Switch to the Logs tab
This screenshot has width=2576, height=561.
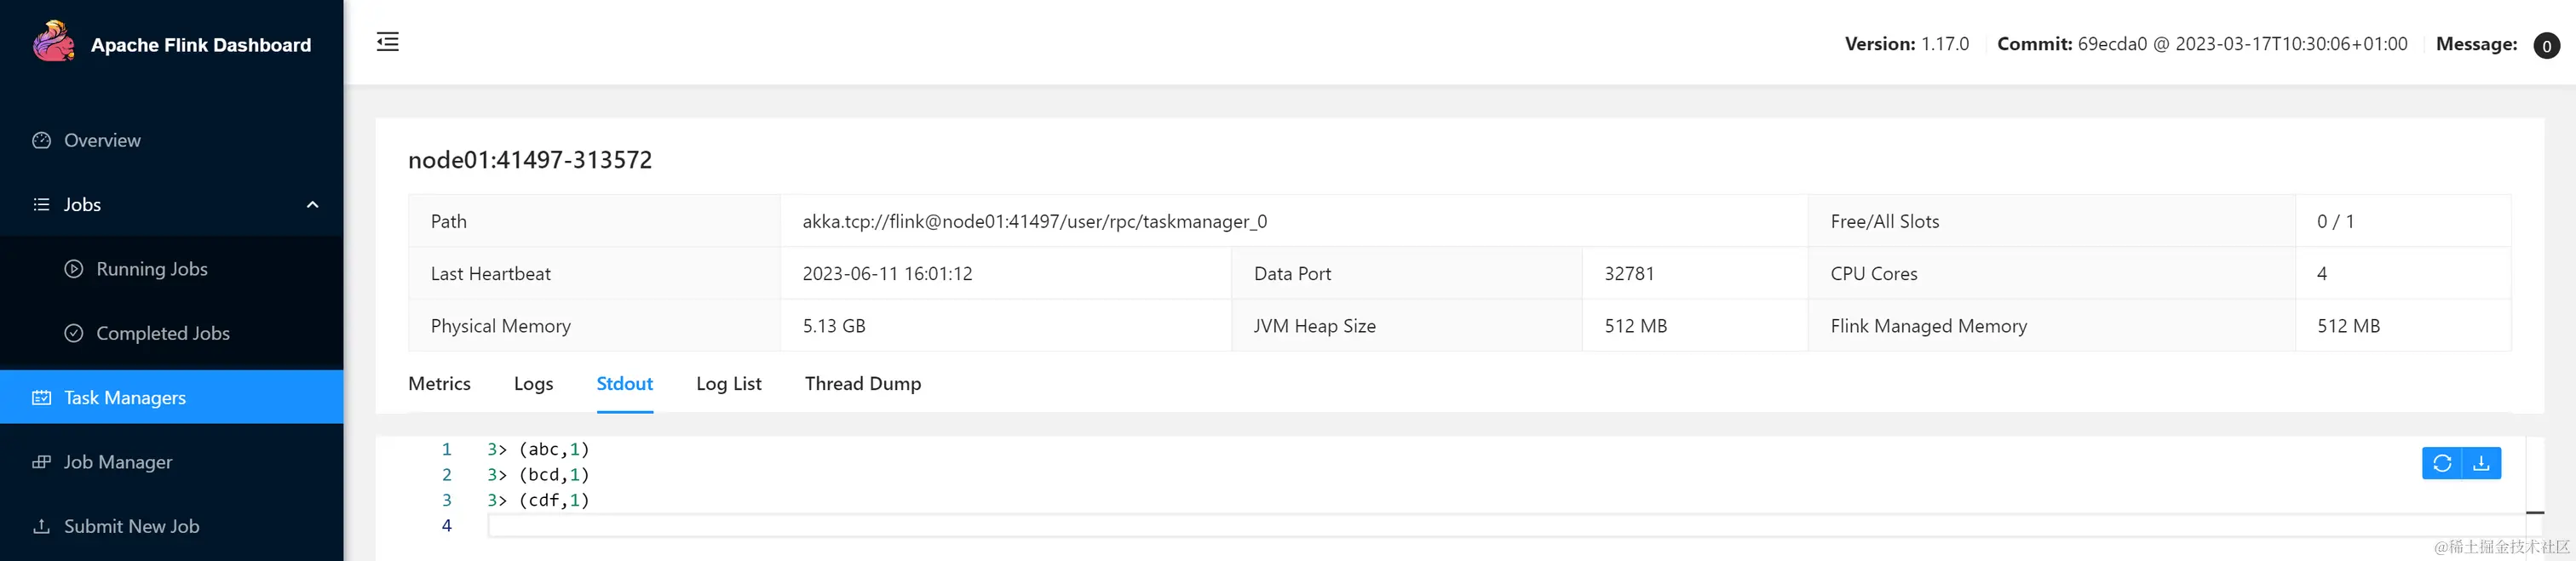[533, 383]
